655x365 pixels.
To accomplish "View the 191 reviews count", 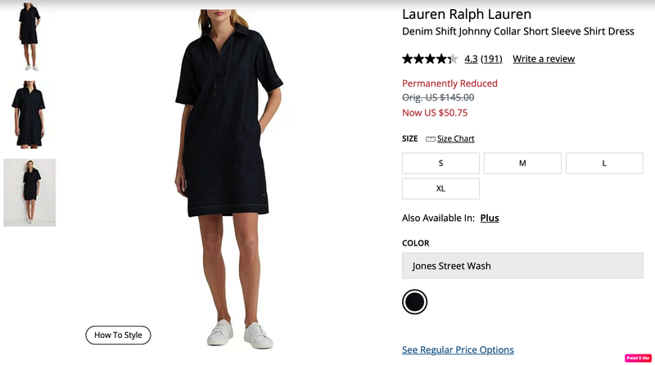I will (491, 59).
